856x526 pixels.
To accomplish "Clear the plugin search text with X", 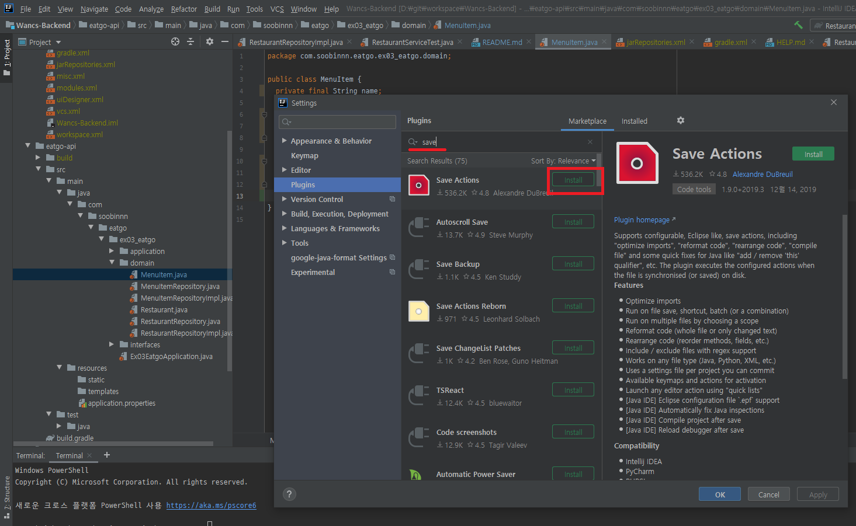I will tap(590, 142).
